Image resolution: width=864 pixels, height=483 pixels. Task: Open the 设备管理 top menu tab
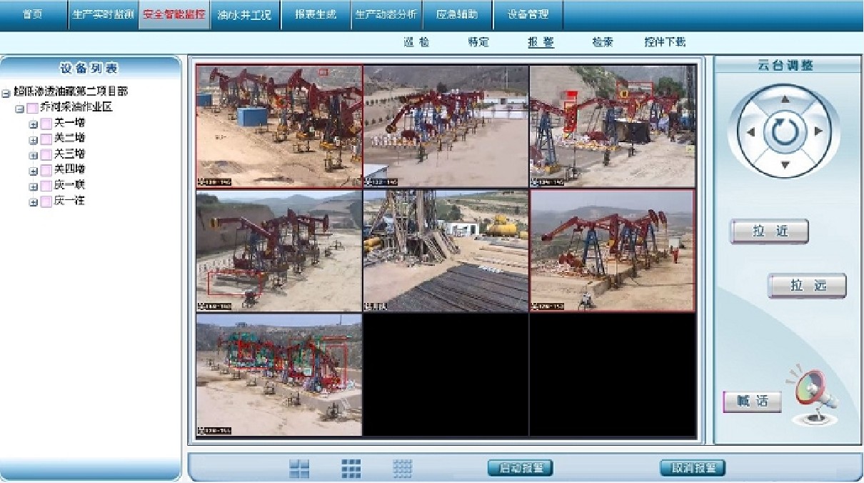pyautogui.click(x=528, y=14)
